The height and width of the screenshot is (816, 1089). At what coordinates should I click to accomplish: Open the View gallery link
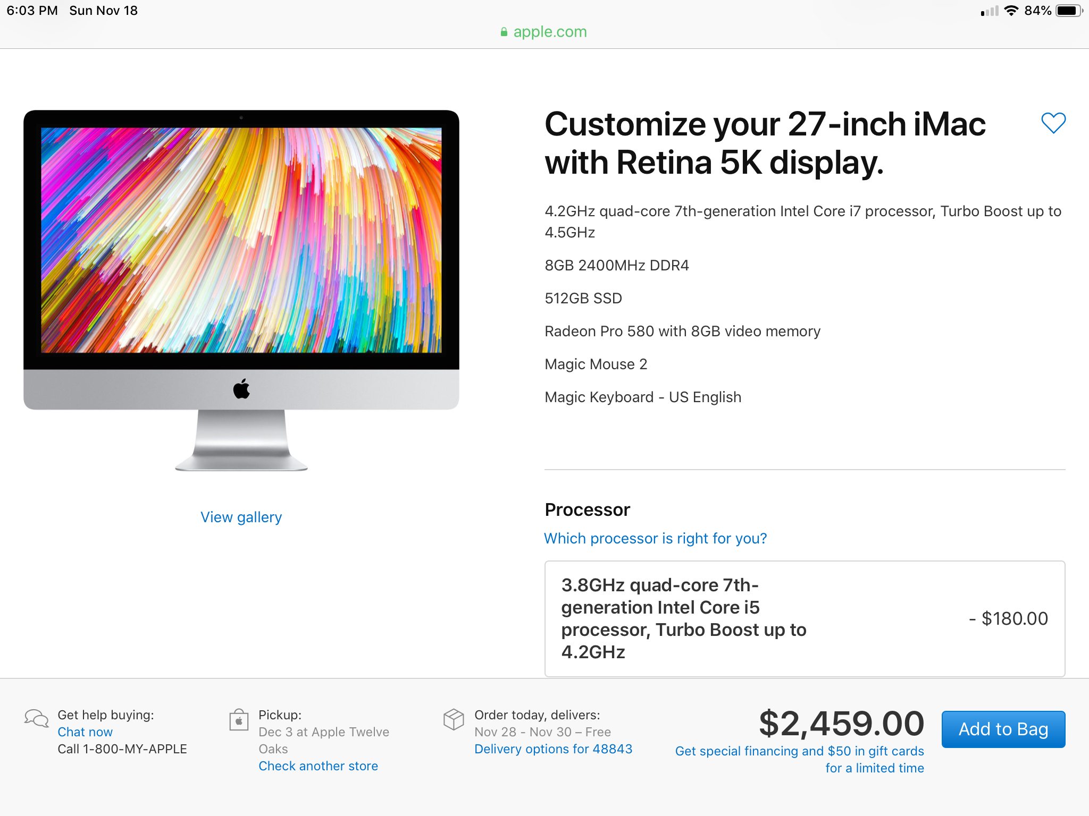[241, 517]
